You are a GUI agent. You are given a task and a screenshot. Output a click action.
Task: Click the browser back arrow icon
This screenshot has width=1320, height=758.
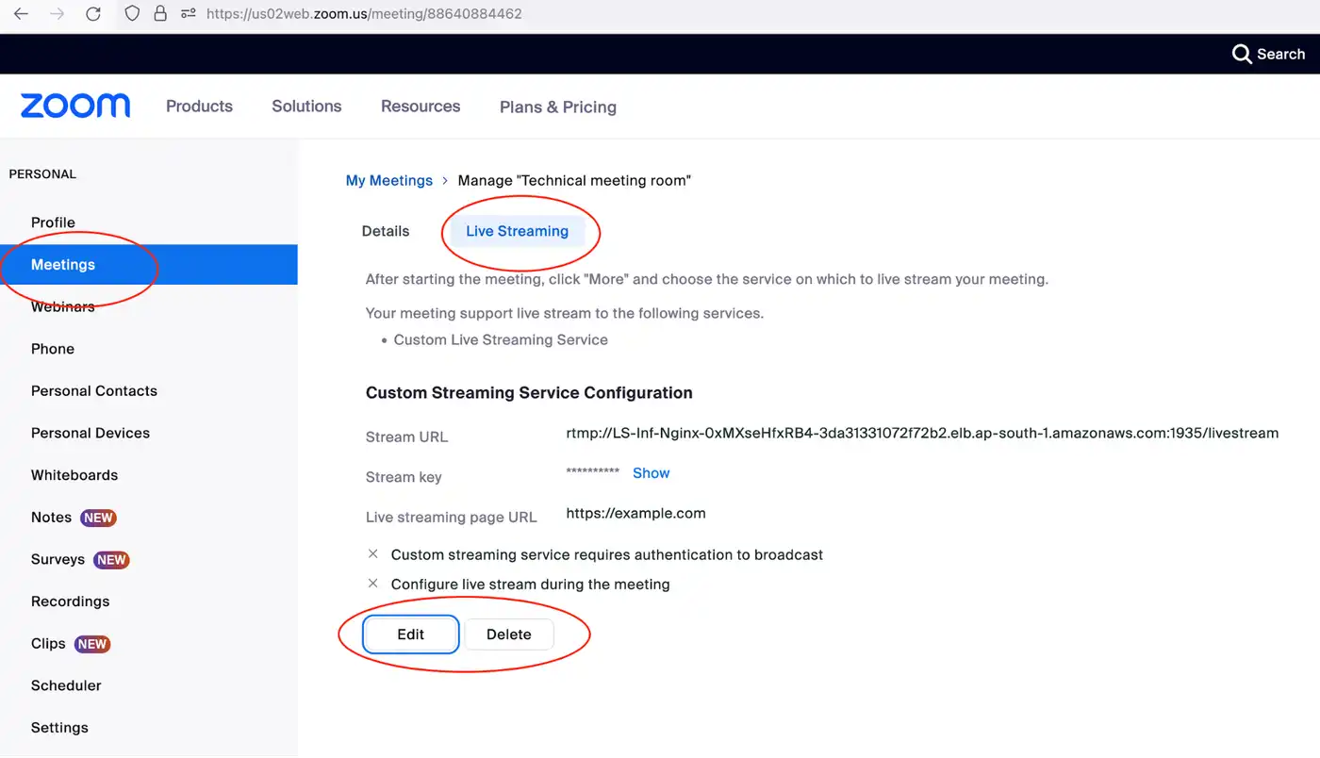point(21,14)
